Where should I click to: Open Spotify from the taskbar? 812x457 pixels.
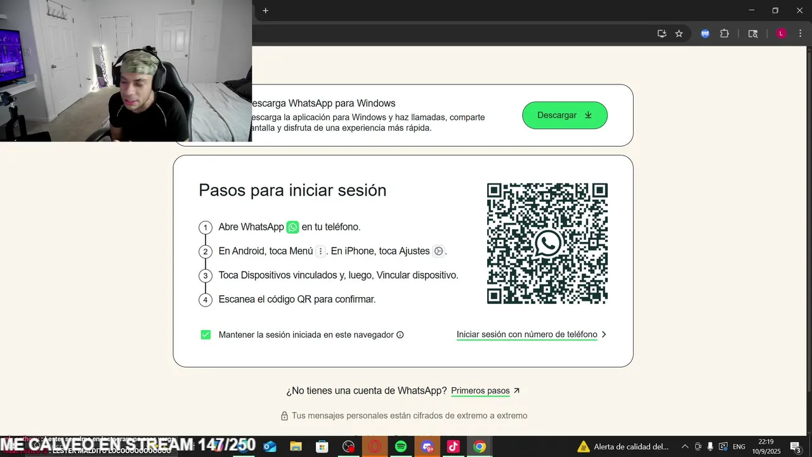(x=400, y=447)
